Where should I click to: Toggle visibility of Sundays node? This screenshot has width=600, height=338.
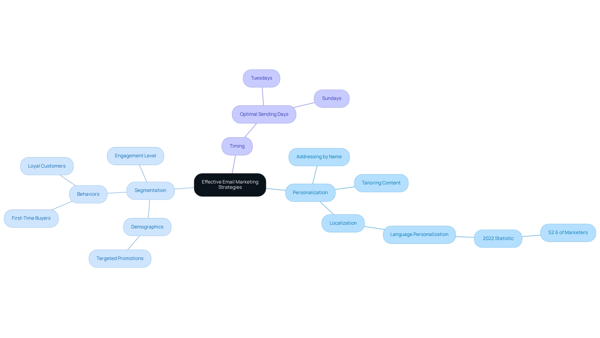332,98
